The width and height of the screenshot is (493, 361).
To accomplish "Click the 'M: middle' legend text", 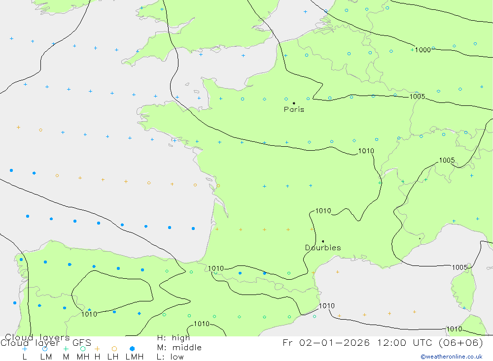I will [179, 348].
